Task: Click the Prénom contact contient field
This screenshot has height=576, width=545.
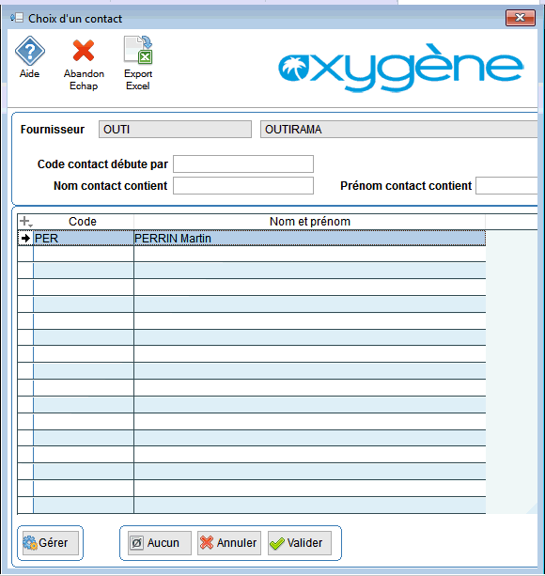Action: tap(507, 185)
